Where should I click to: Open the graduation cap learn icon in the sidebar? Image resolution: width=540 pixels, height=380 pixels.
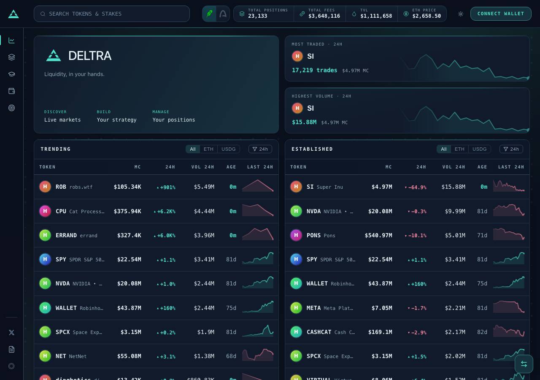pos(11,74)
